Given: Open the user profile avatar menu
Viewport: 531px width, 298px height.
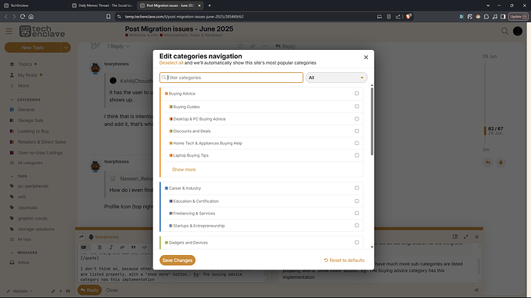Looking at the screenshot, I should tap(517, 31).
